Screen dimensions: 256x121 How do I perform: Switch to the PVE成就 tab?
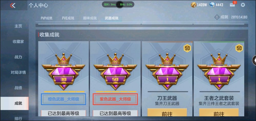[x=68, y=18]
